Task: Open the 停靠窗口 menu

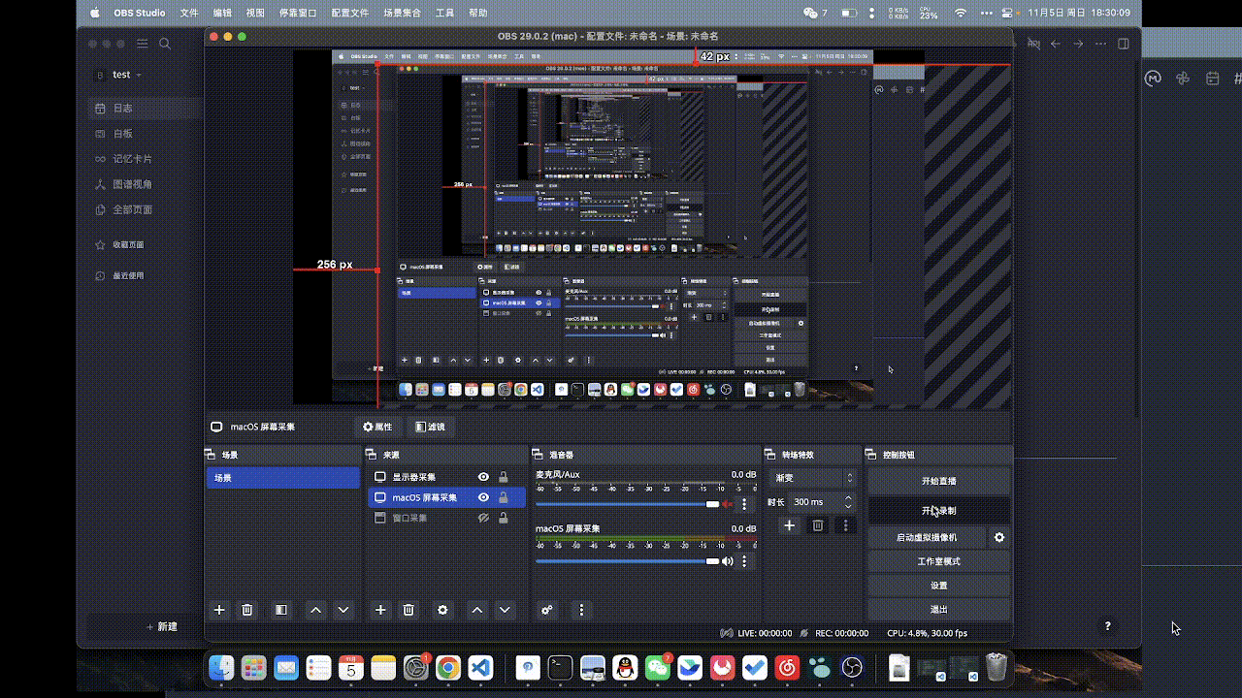Action: click(x=298, y=14)
